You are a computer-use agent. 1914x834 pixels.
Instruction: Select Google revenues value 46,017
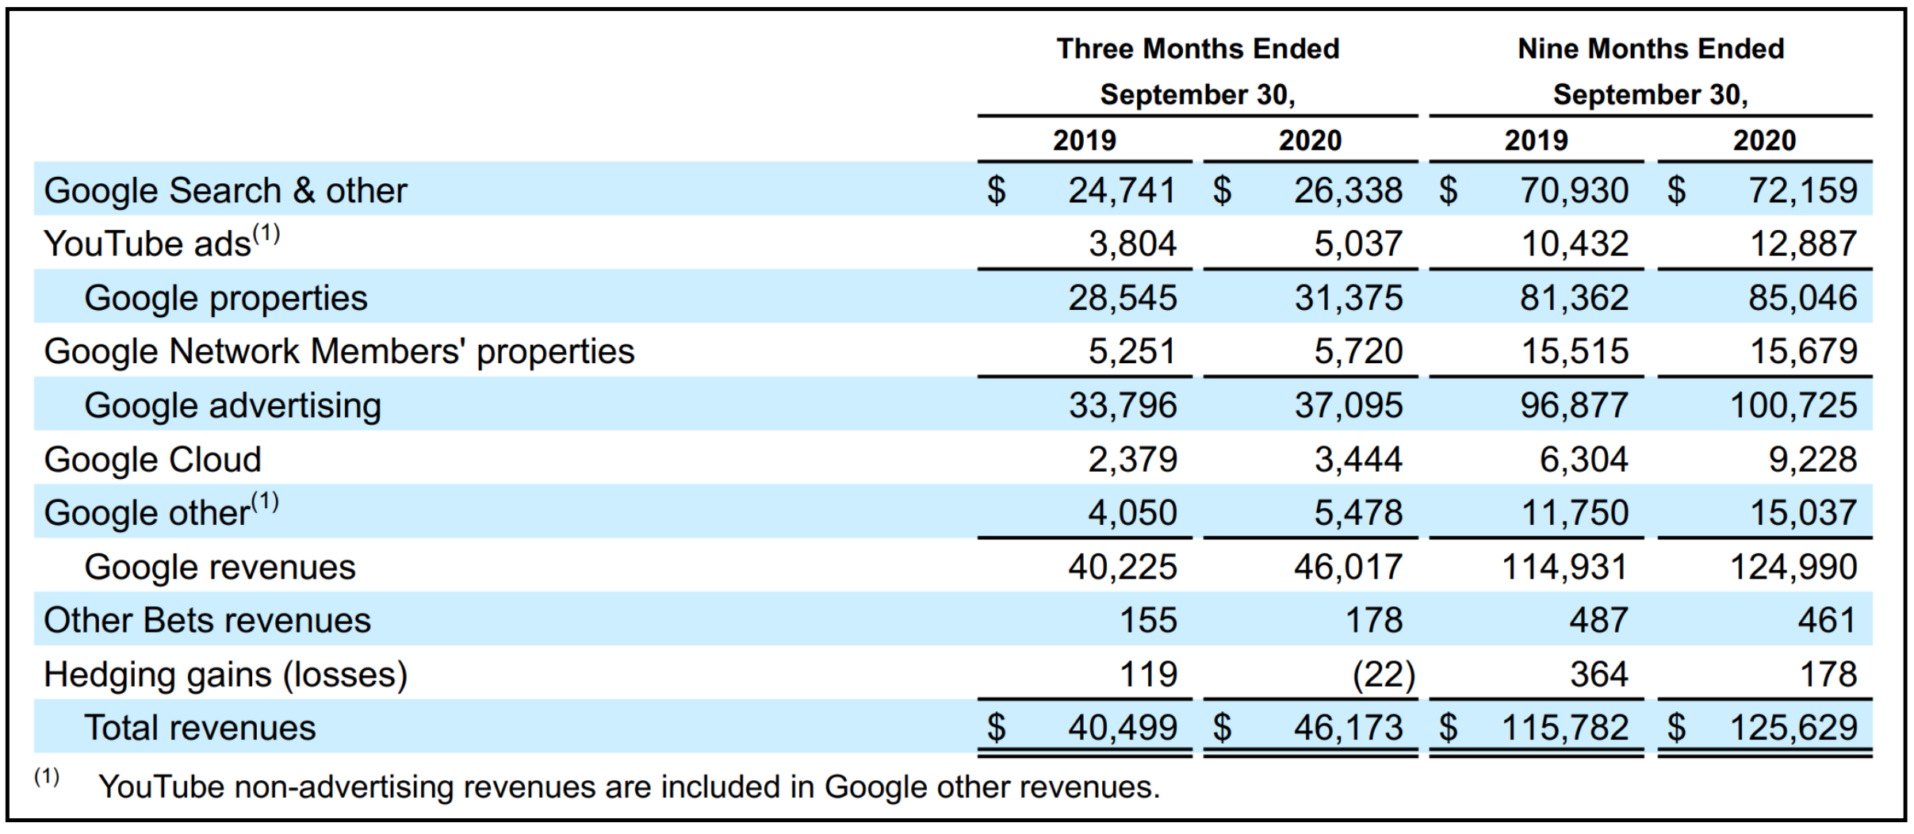[x=1348, y=568]
